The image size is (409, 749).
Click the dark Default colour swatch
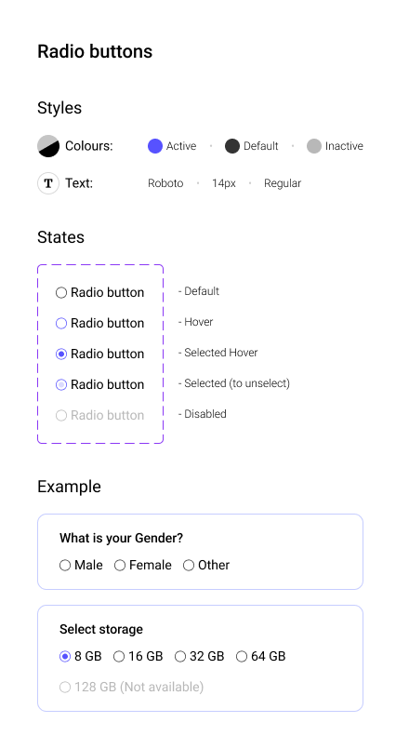click(232, 146)
